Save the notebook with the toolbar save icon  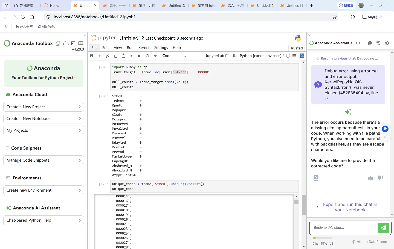pos(92,56)
